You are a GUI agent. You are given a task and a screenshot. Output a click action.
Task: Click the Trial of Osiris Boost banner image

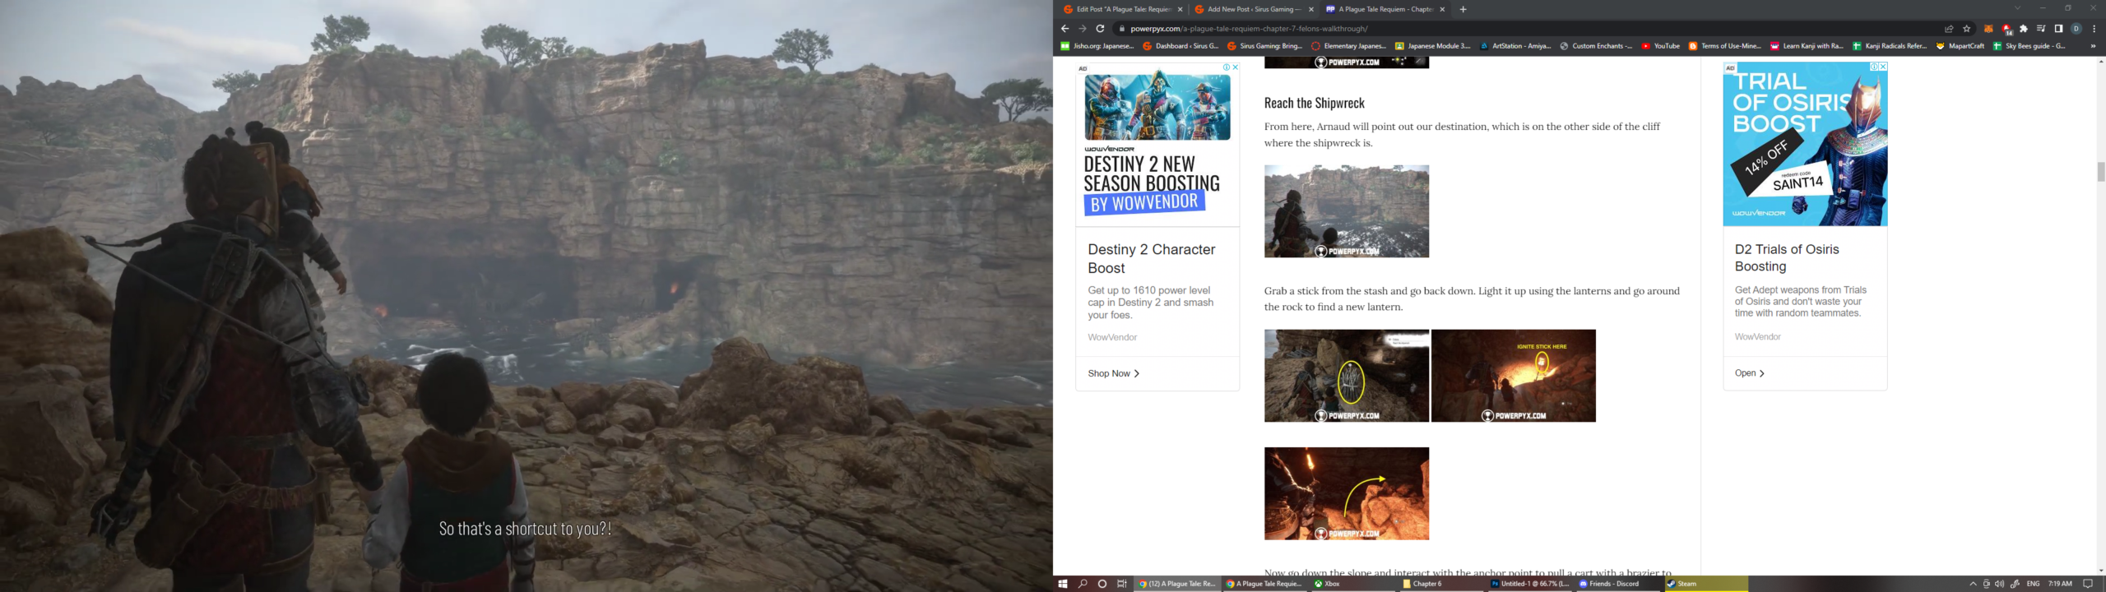click(x=1805, y=144)
